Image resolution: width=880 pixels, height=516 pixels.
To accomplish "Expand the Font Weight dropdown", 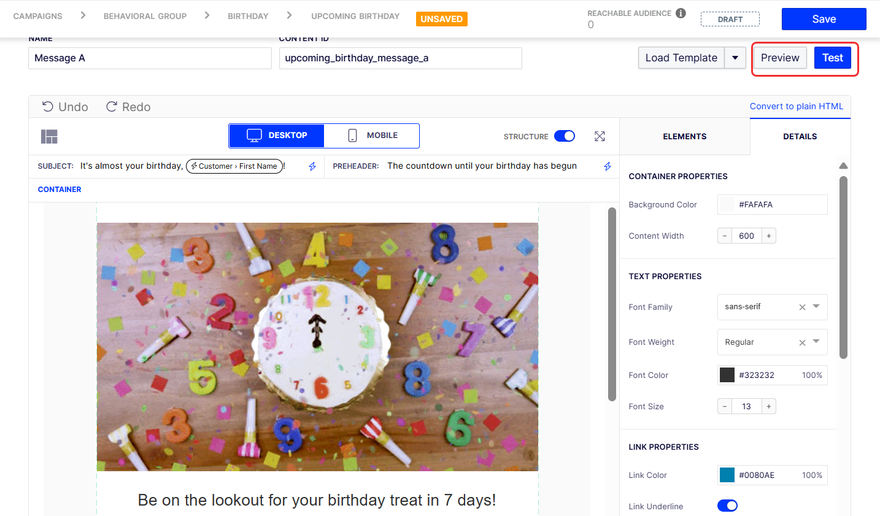I will (x=816, y=342).
